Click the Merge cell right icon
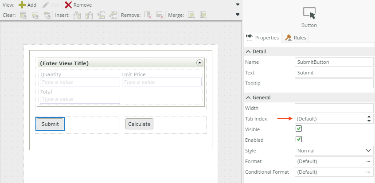The width and height of the screenshot is (375, 183). 191,15
